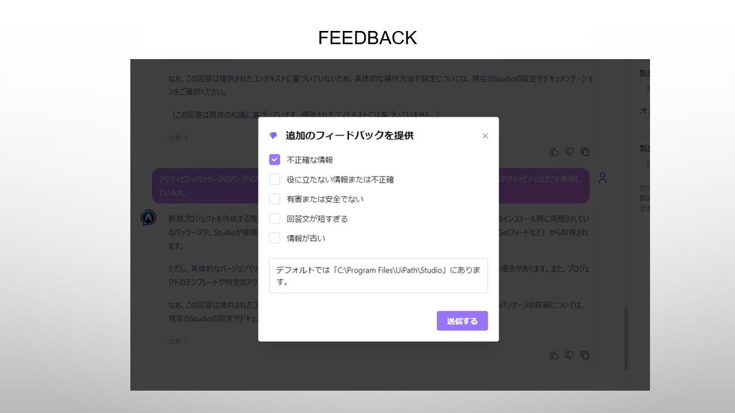Image resolution: width=735 pixels, height=413 pixels.
Task: Click the chat vertical scrollbar thumb
Action: [x=626, y=338]
